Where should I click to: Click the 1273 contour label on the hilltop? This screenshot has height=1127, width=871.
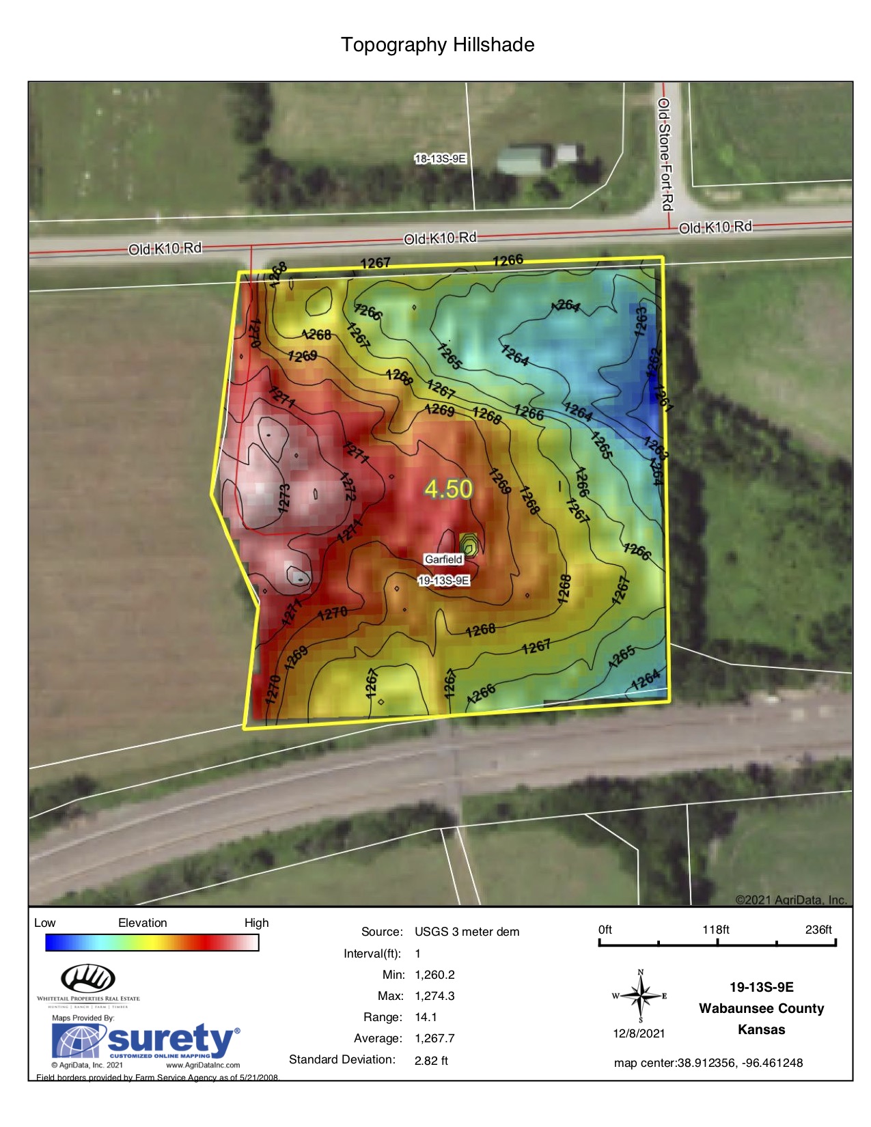click(x=285, y=497)
